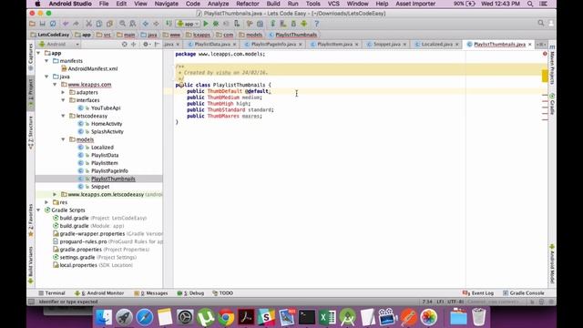Collapse the java folder
The width and height of the screenshot is (583, 328).
pyautogui.click(x=46, y=77)
